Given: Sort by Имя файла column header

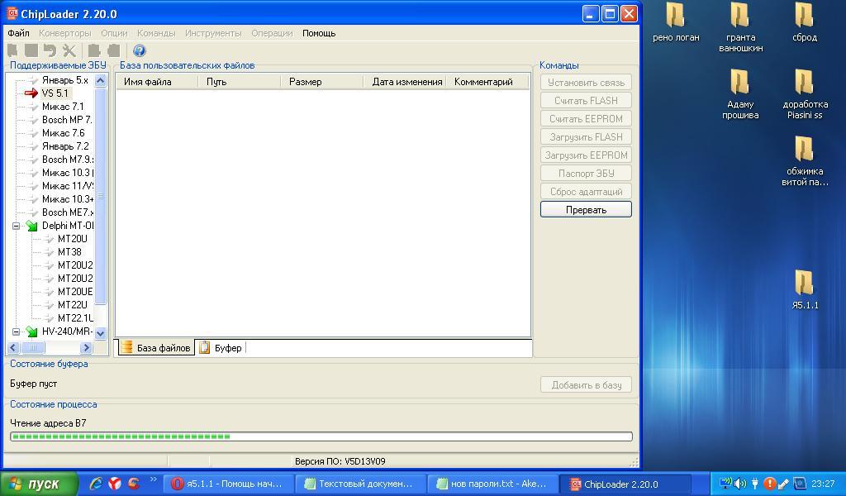Looking at the screenshot, I should [x=157, y=82].
